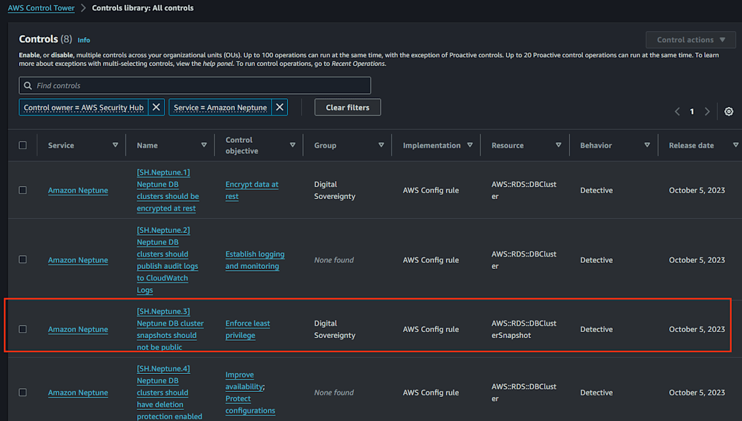This screenshot has width=742, height=421.
Task: Click page number 1 in pagination
Action: pos(692,111)
